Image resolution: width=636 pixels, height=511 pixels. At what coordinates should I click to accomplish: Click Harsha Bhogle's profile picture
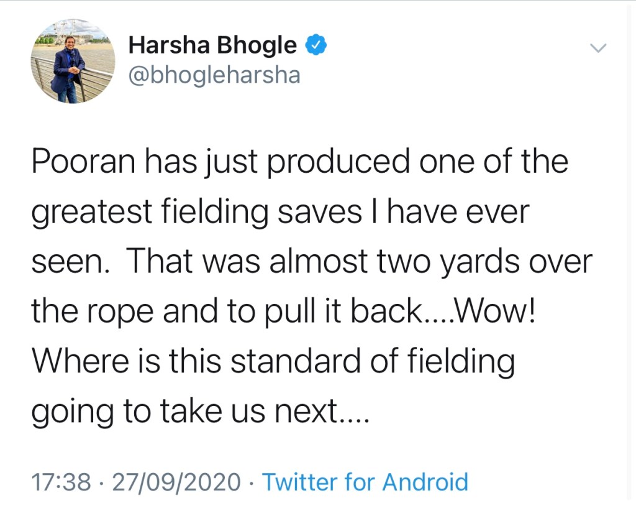click(x=73, y=61)
